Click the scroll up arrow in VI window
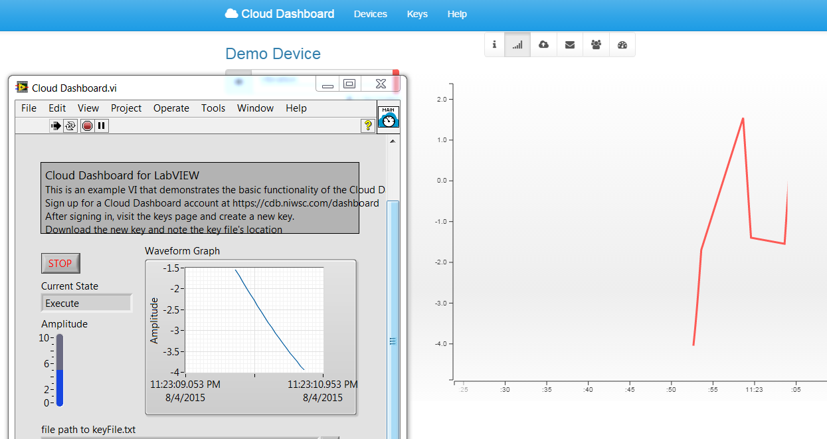 click(393, 141)
